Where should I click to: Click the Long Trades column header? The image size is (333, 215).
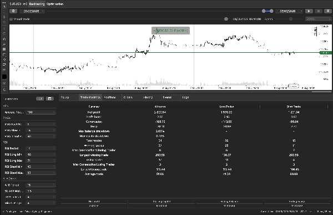226,107
